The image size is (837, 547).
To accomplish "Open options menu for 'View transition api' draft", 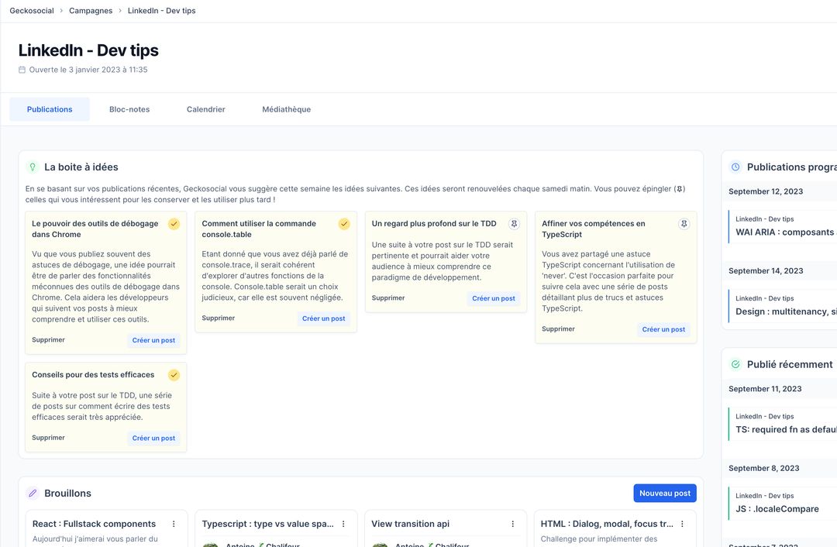I will (512, 524).
